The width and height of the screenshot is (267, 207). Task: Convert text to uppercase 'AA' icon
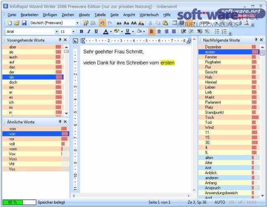134,23
